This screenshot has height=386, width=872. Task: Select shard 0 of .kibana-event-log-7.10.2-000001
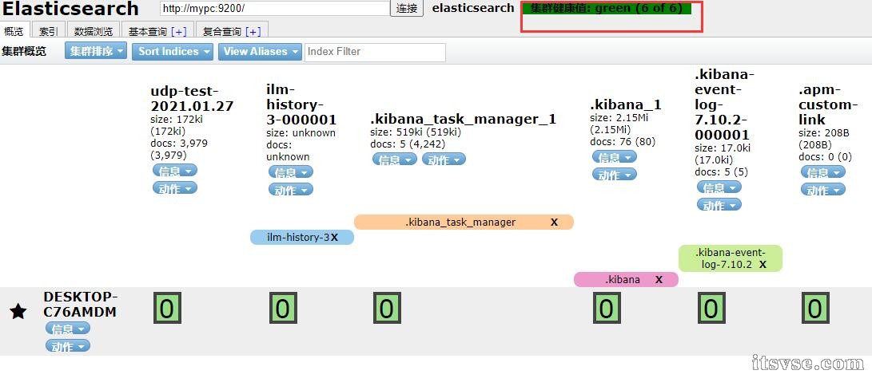click(x=711, y=309)
